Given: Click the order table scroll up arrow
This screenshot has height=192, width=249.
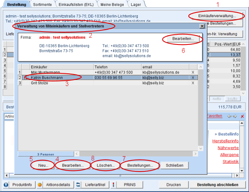Looking at the screenshot, I should click(x=243, y=44).
